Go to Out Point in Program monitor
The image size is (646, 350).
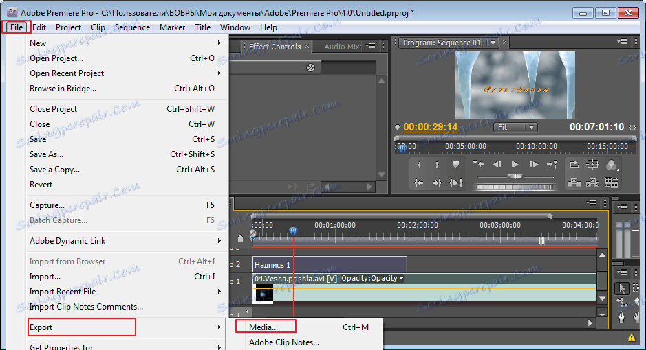click(437, 183)
